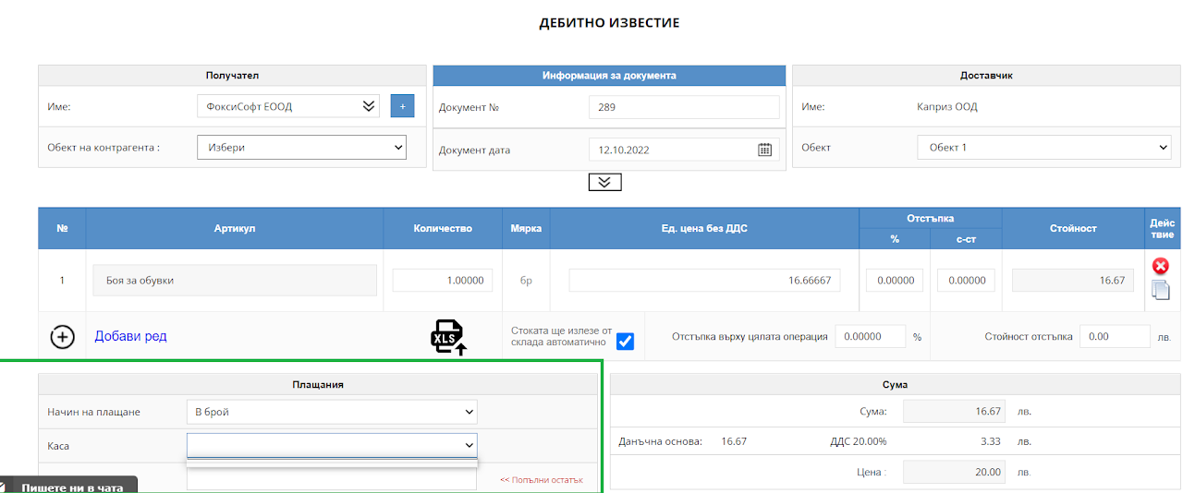Viewport: 1183px width, 493px height.
Task: Open supplier Обект 1 dropdown
Action: tap(1044, 147)
